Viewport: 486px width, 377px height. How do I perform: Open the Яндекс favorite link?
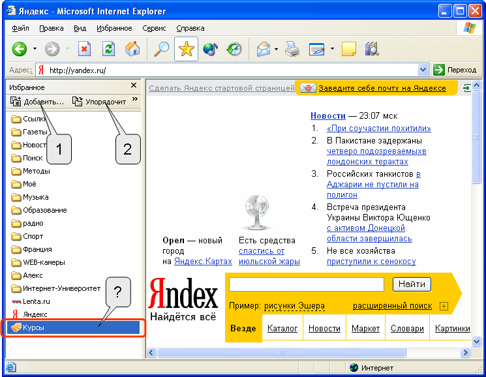[x=29, y=314]
